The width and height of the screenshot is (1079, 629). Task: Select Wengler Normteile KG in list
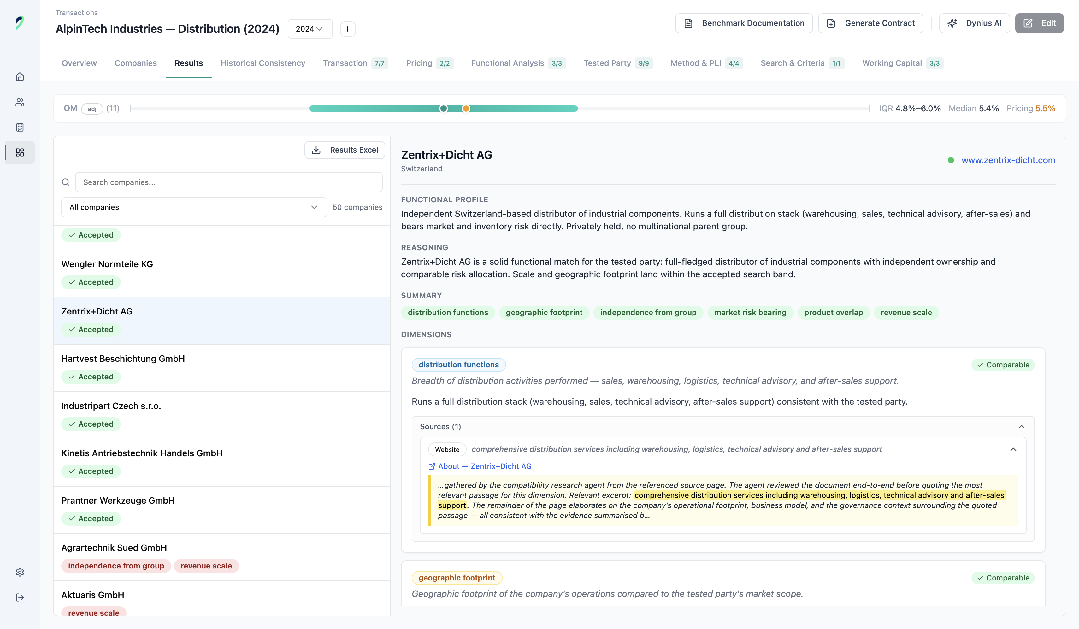(222, 274)
